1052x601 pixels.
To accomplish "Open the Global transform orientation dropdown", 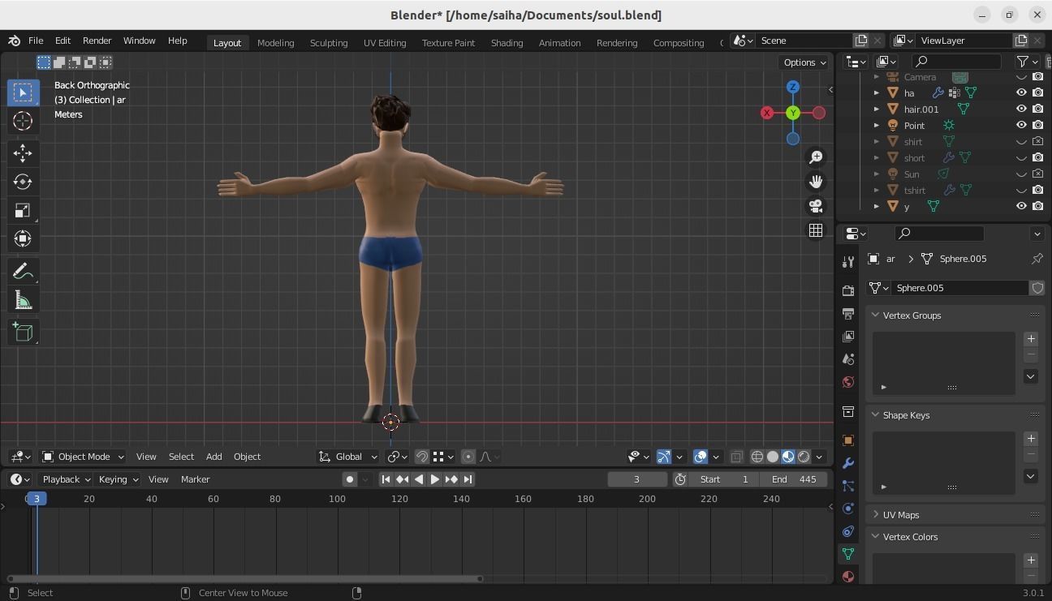I will pyautogui.click(x=348, y=457).
